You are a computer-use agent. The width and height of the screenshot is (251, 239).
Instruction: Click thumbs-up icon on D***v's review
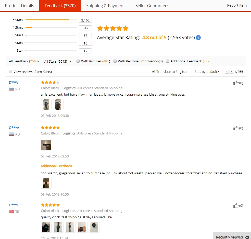pos(235,83)
